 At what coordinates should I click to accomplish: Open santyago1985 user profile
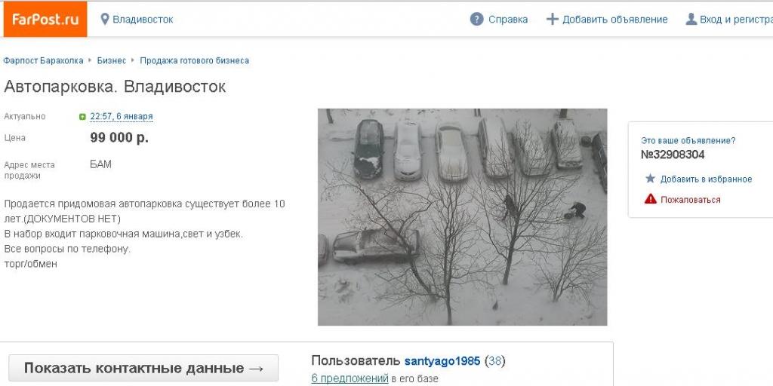click(x=442, y=361)
